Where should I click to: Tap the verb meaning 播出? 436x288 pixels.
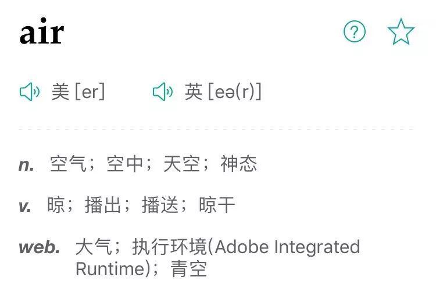tap(103, 205)
